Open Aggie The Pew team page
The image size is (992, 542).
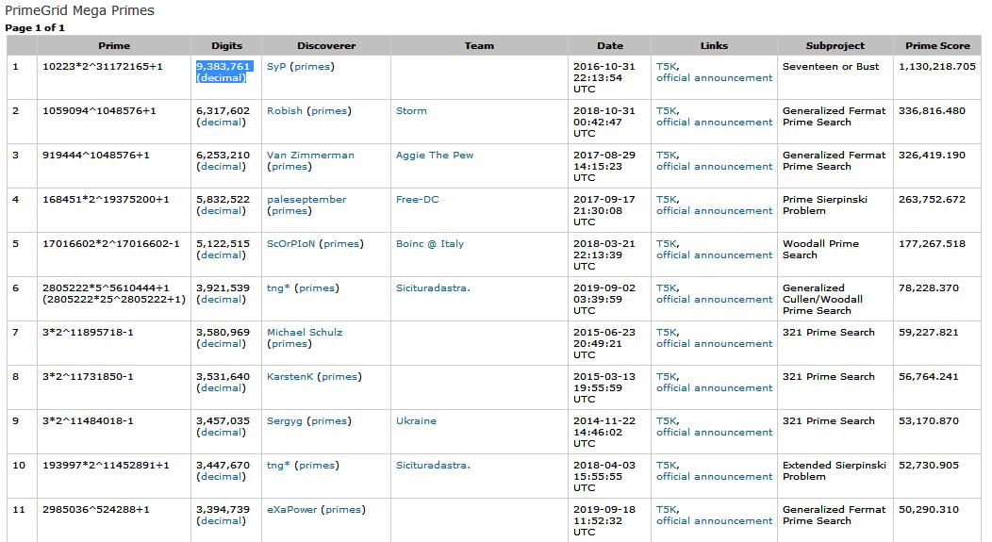(x=435, y=156)
